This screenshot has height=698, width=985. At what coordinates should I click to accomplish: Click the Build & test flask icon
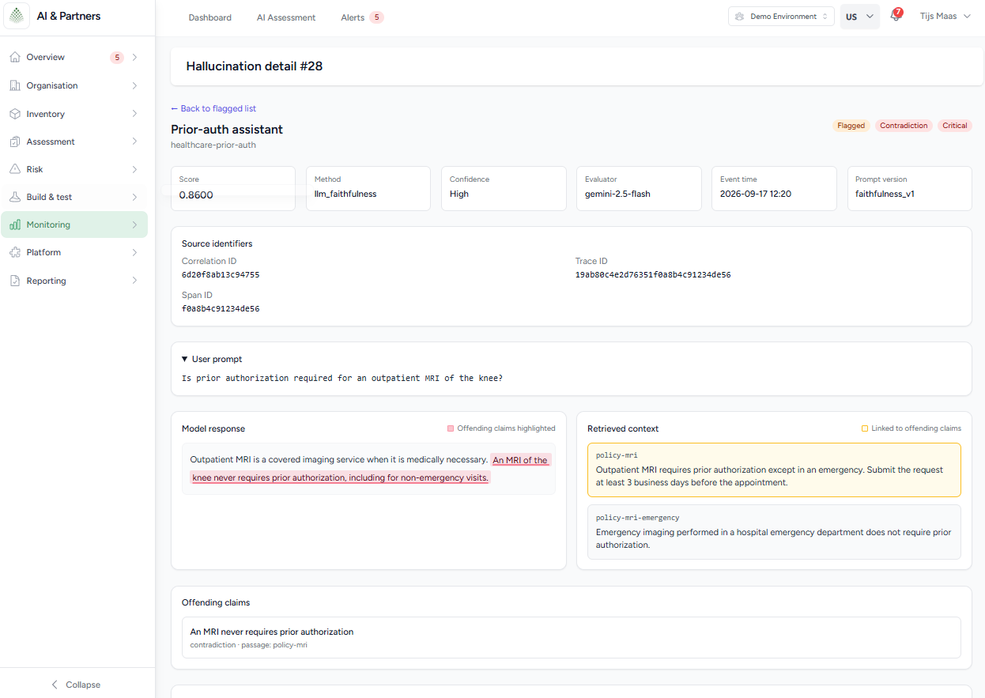pos(15,197)
